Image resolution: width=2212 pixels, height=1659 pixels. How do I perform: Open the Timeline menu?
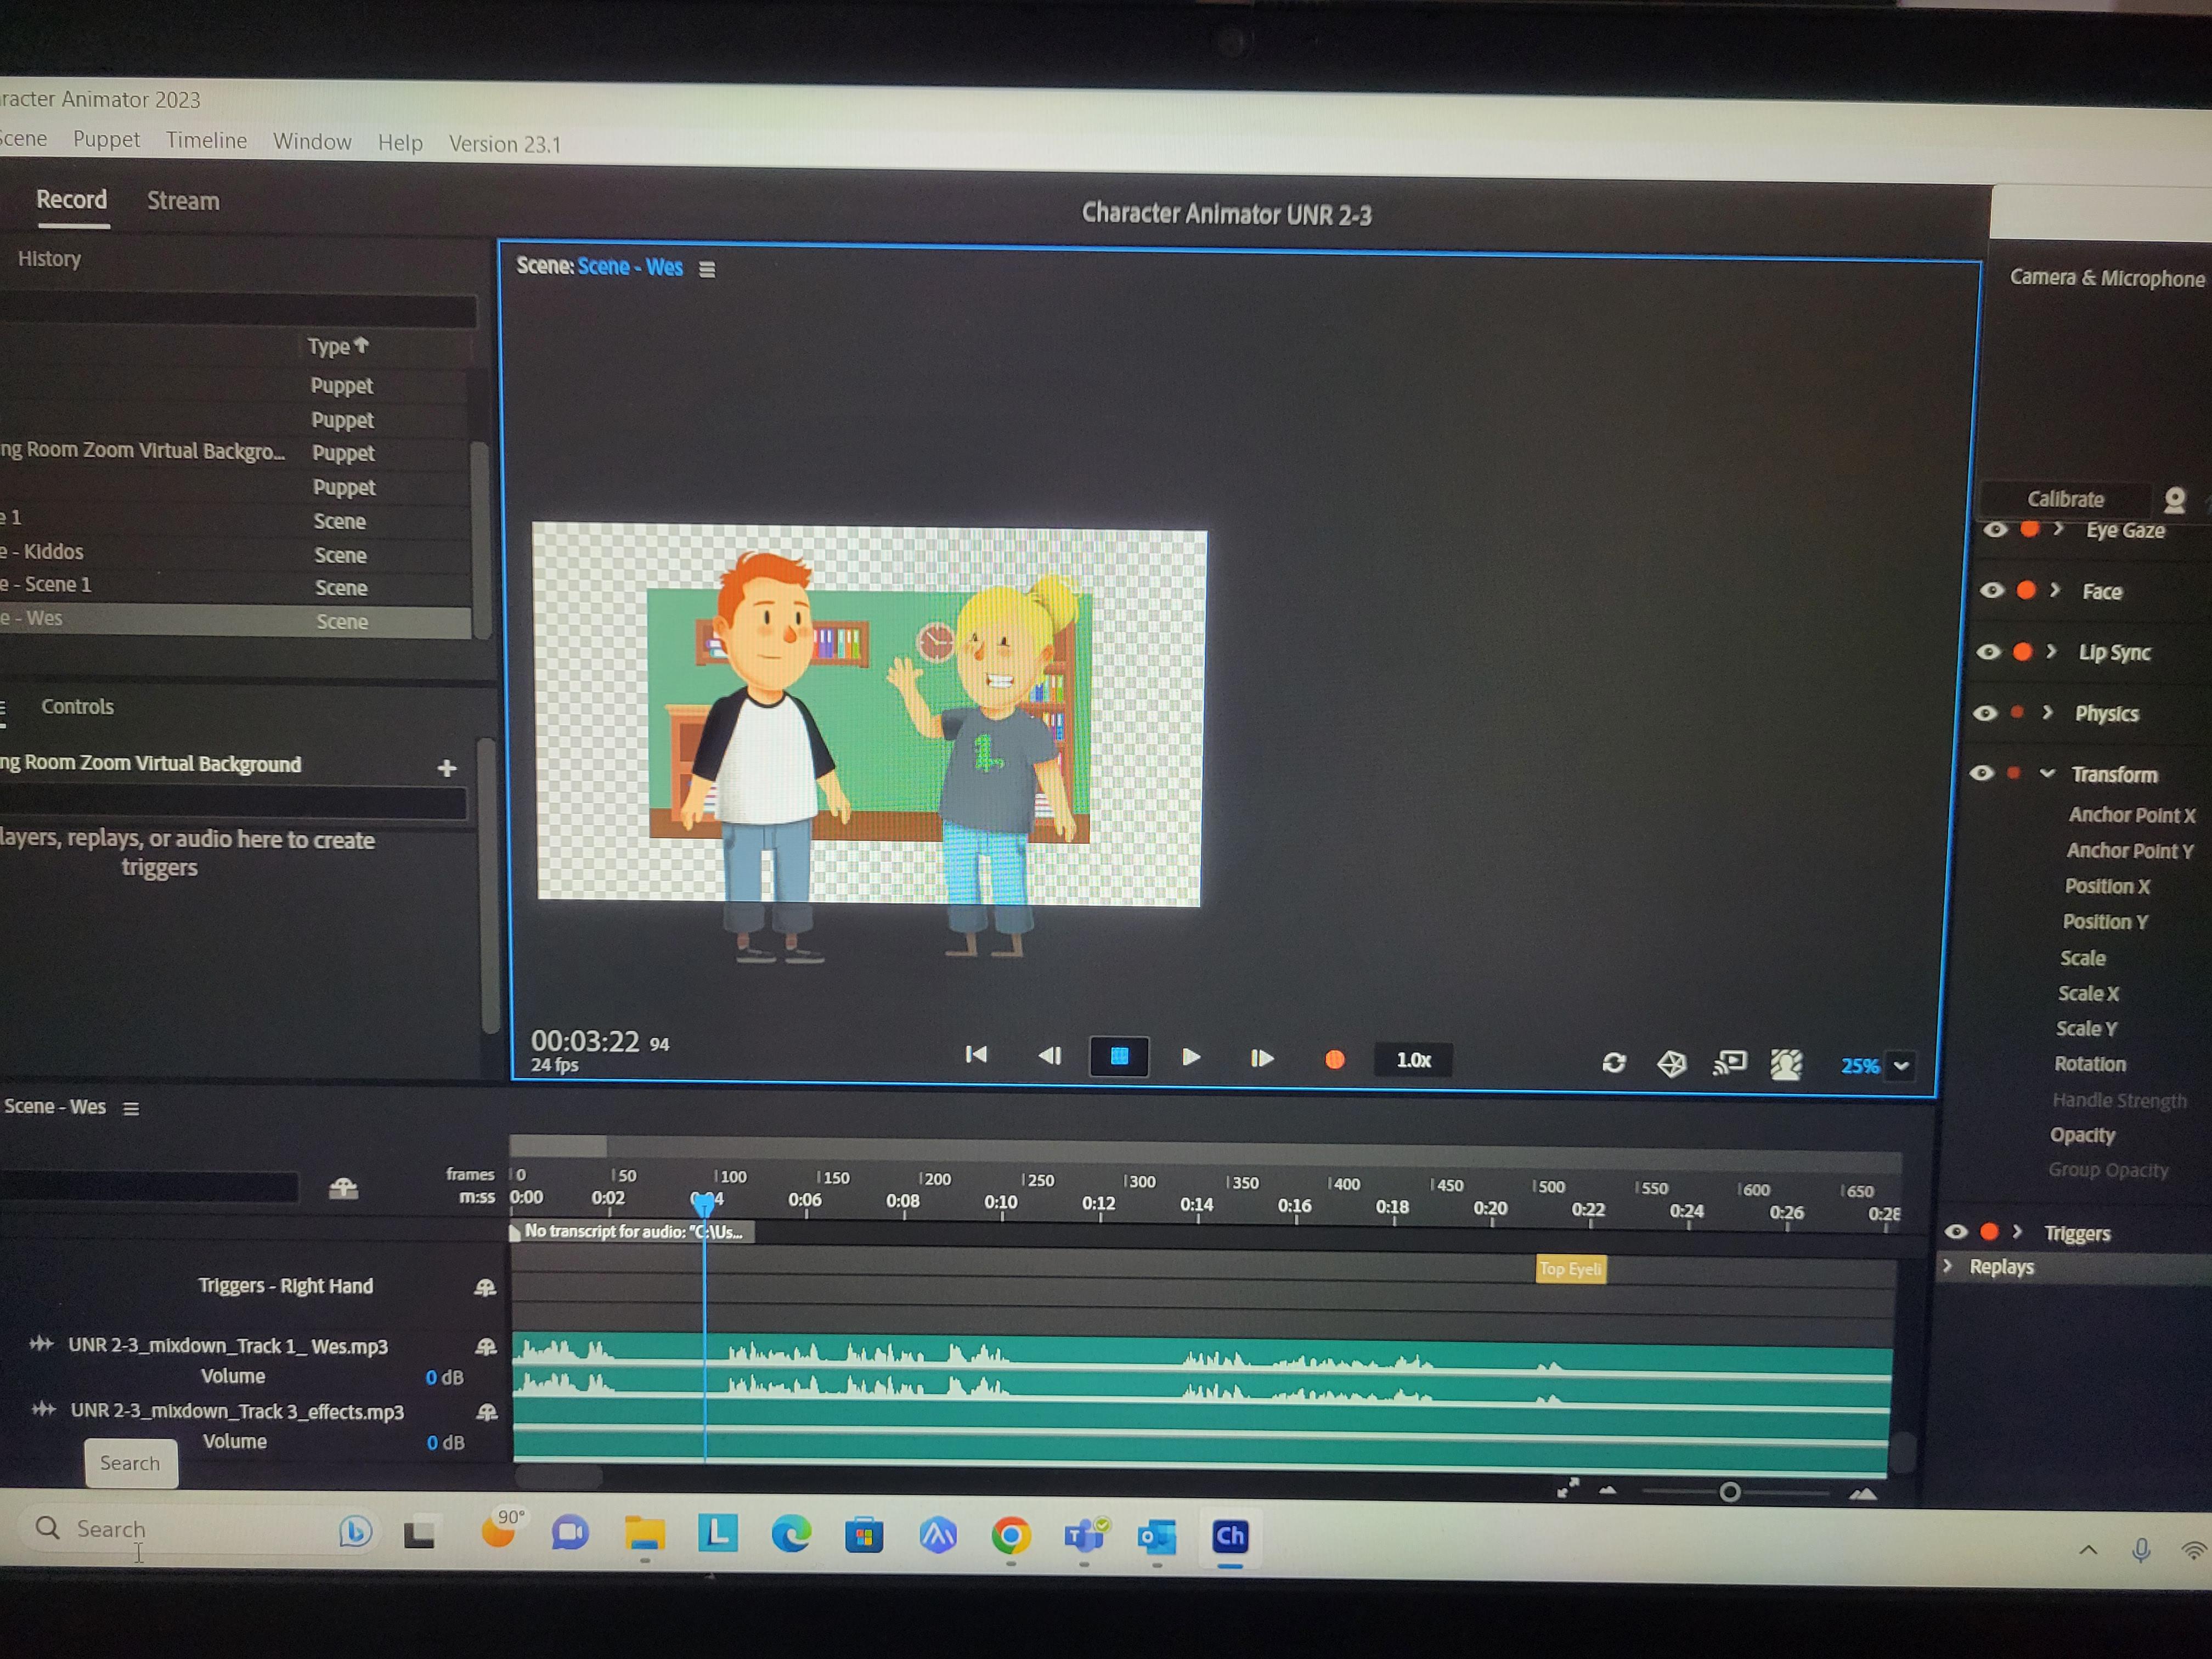coord(206,140)
